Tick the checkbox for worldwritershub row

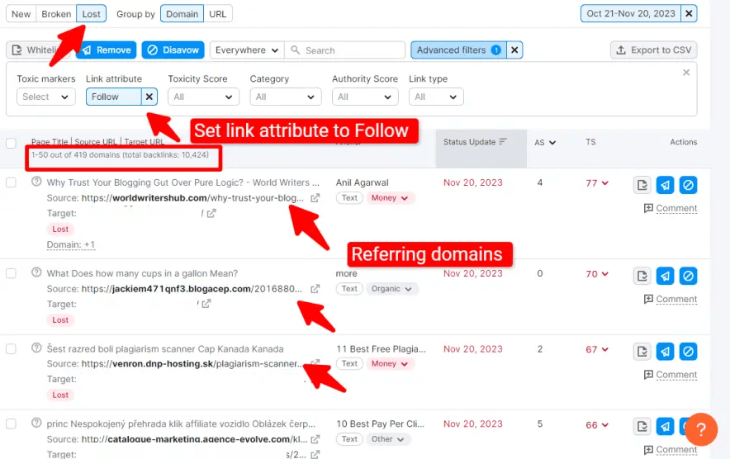[12, 182]
